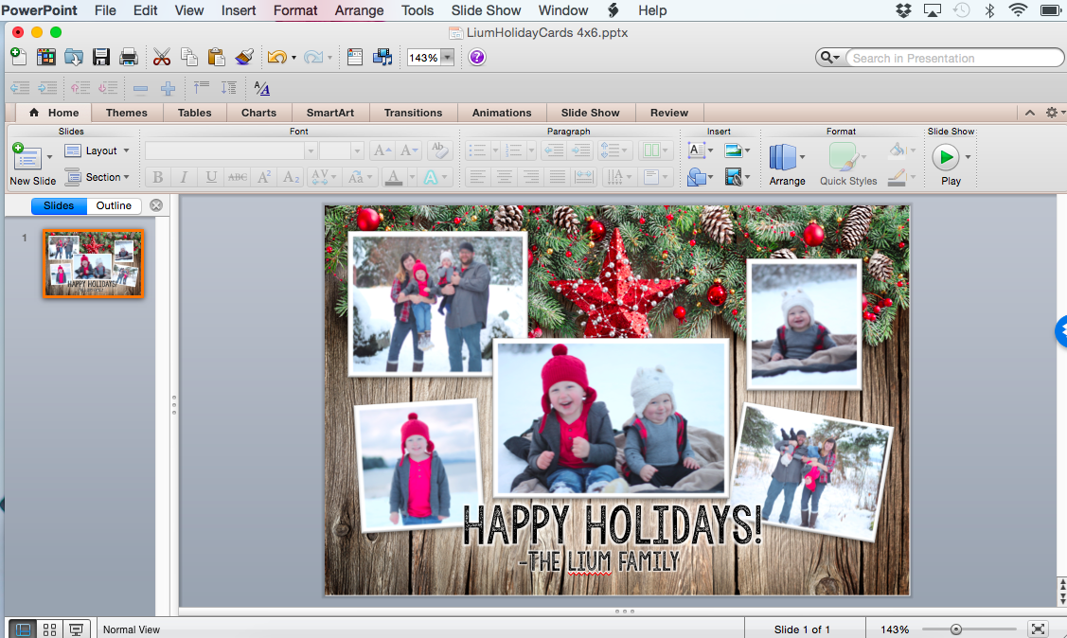Open the 143% zoom dropdown

[447, 58]
